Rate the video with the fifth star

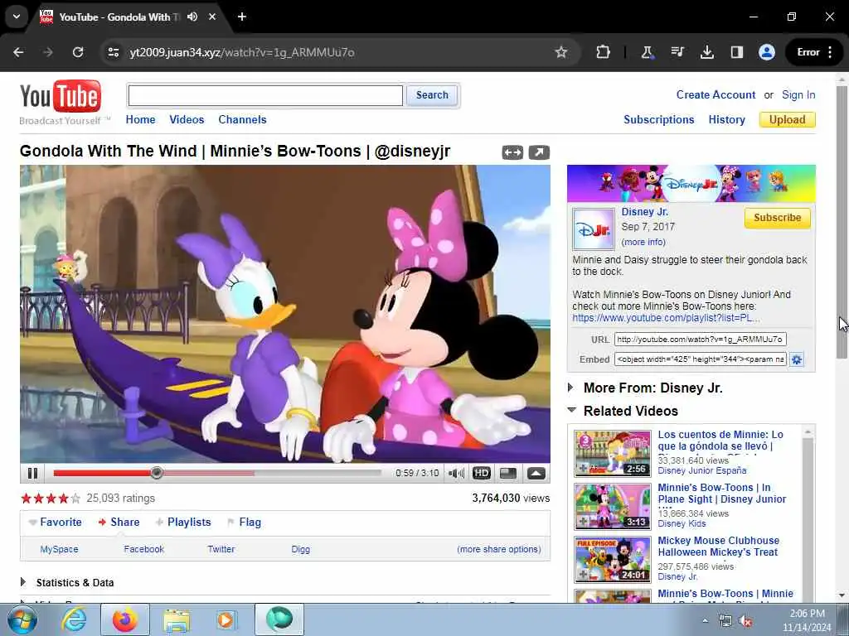pyautogui.click(x=75, y=498)
